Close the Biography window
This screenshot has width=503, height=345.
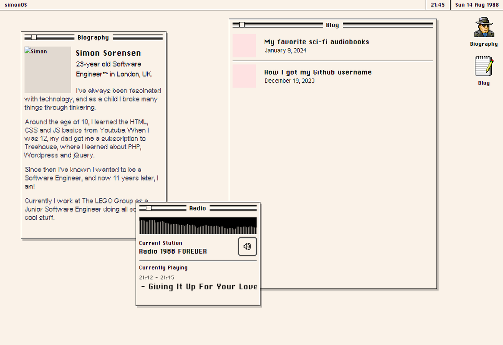point(34,38)
